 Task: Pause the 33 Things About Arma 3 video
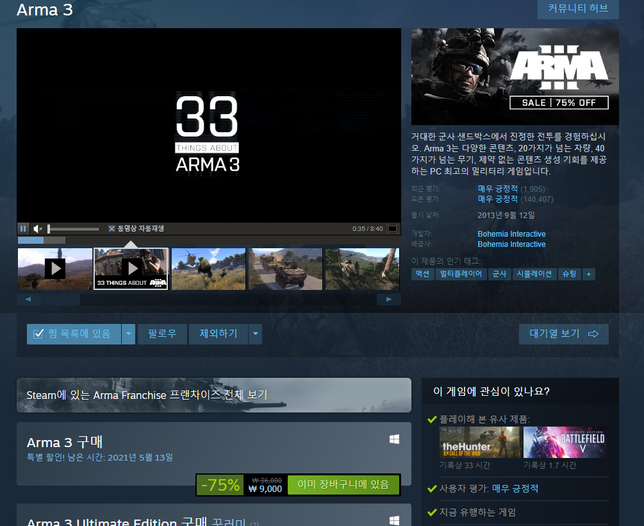23,228
